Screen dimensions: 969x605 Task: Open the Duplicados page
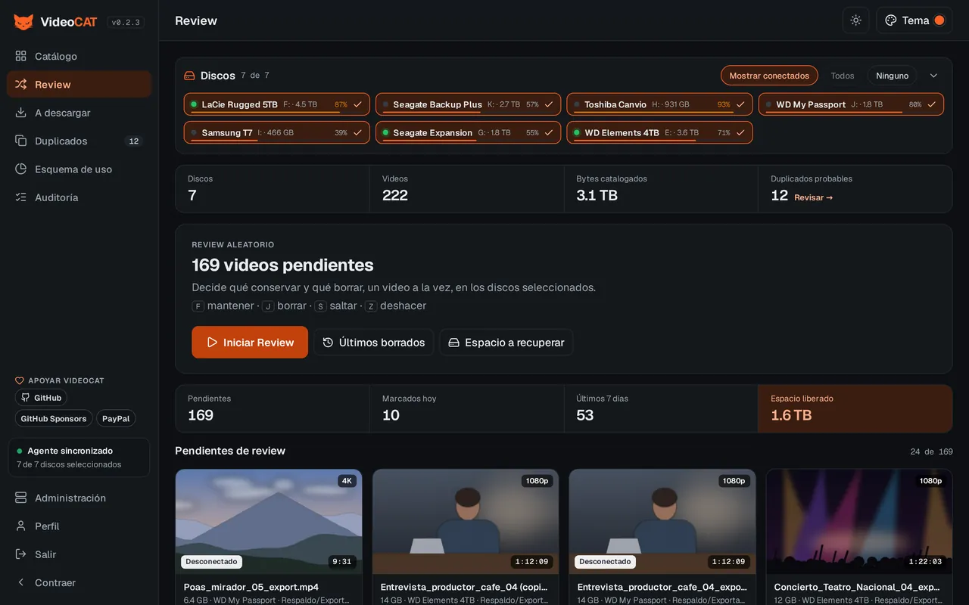(79, 141)
